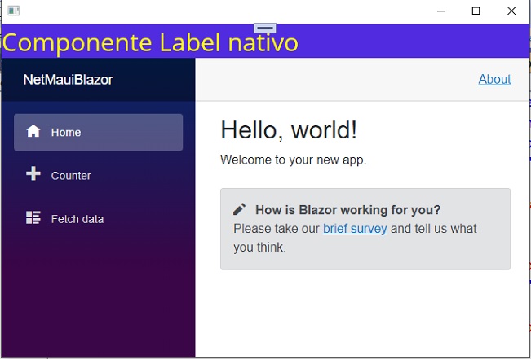
Task: Click the Fetch data list icon
Action: pyautogui.click(x=33, y=217)
